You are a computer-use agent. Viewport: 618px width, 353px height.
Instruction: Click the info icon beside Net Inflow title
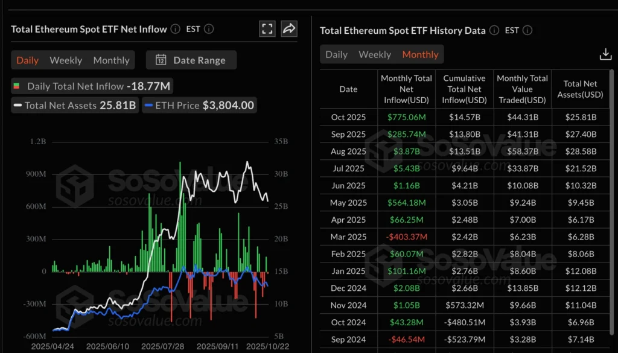pos(175,28)
